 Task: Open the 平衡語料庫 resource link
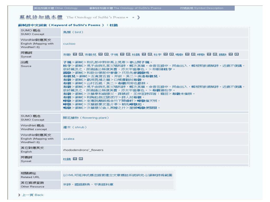(104, 184)
